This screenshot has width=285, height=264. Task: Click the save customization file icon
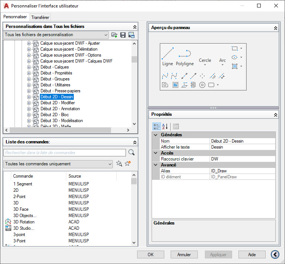[123, 35]
